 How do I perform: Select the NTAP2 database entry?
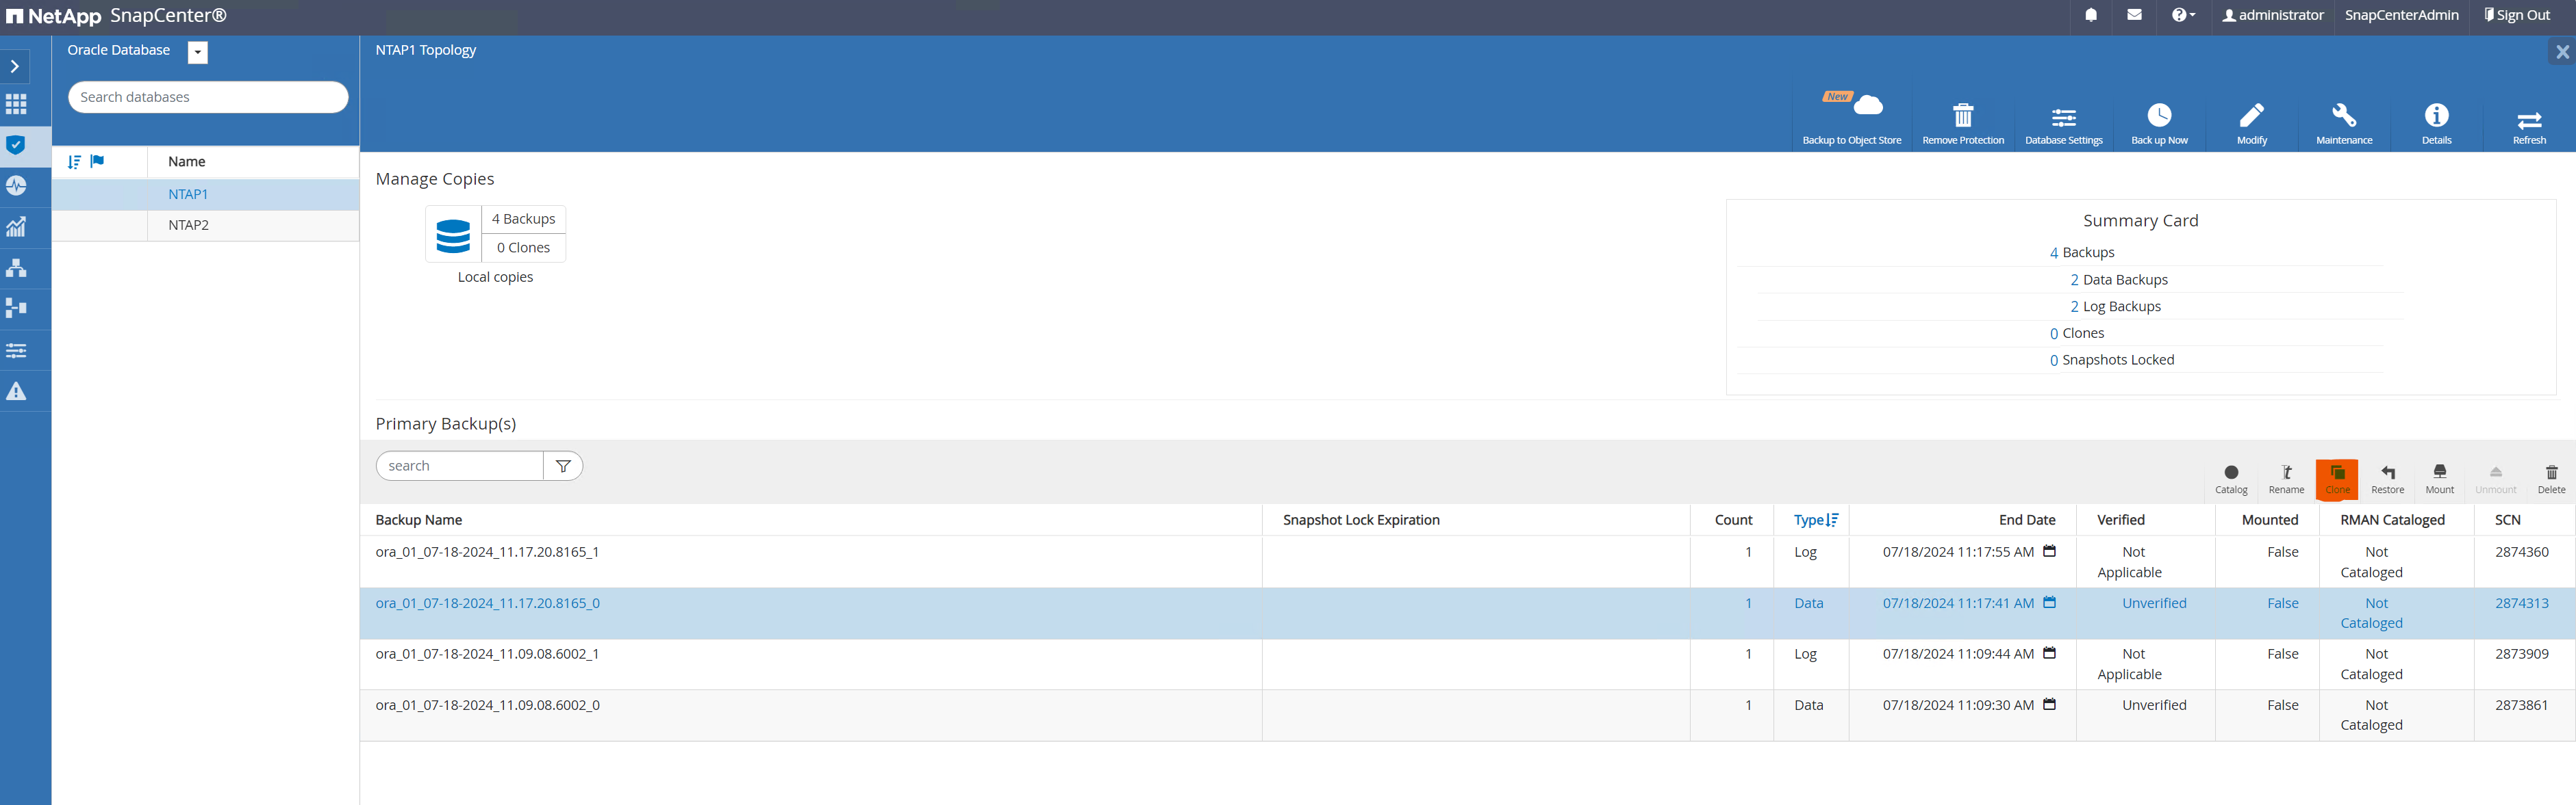point(186,224)
